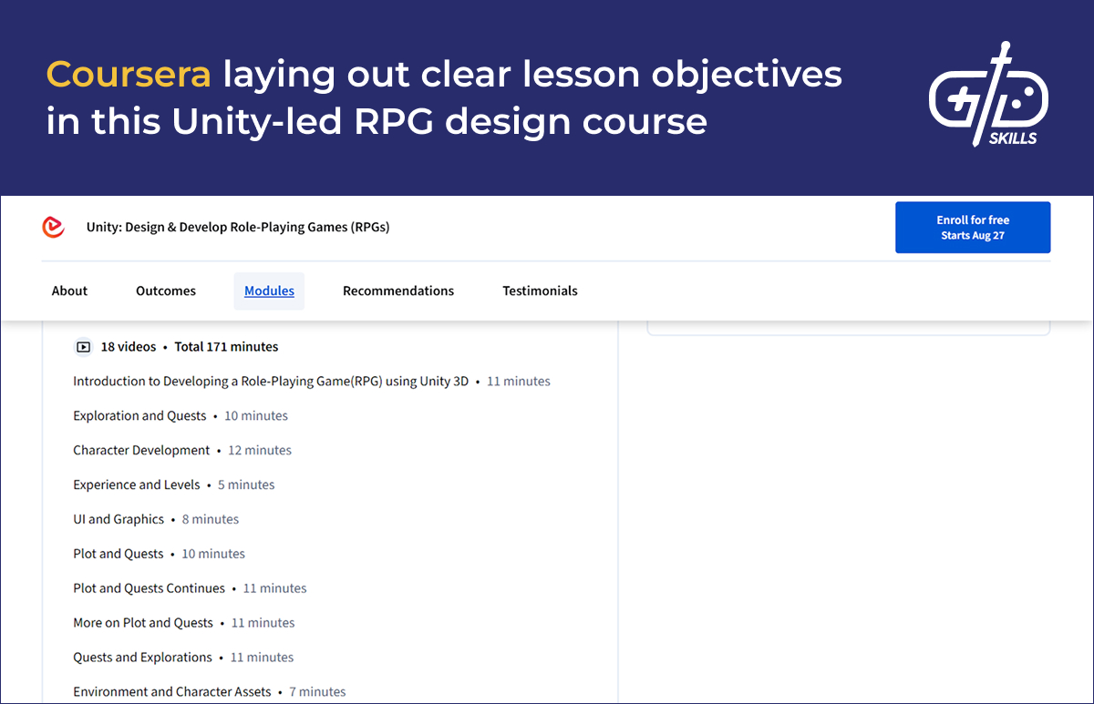Open the About tab
Image resolution: width=1094 pixels, height=704 pixels.
pos(69,291)
